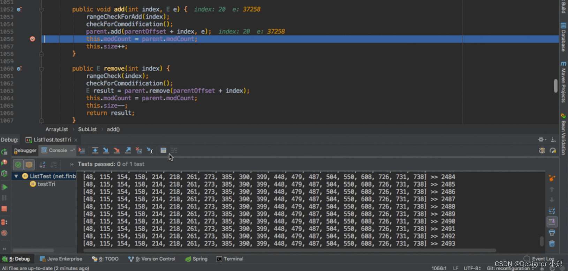The width and height of the screenshot is (568, 271).
Task: Collapse remove method fold marker at line 1060
Action: (41, 69)
